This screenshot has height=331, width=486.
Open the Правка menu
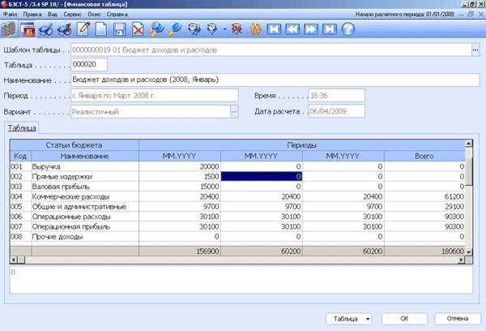pos(32,15)
